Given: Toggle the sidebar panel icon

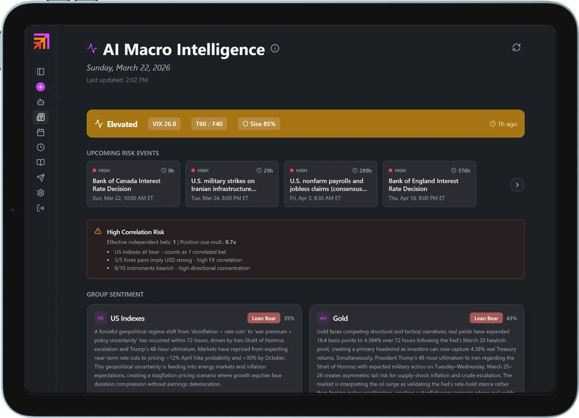Looking at the screenshot, I should 41,71.
